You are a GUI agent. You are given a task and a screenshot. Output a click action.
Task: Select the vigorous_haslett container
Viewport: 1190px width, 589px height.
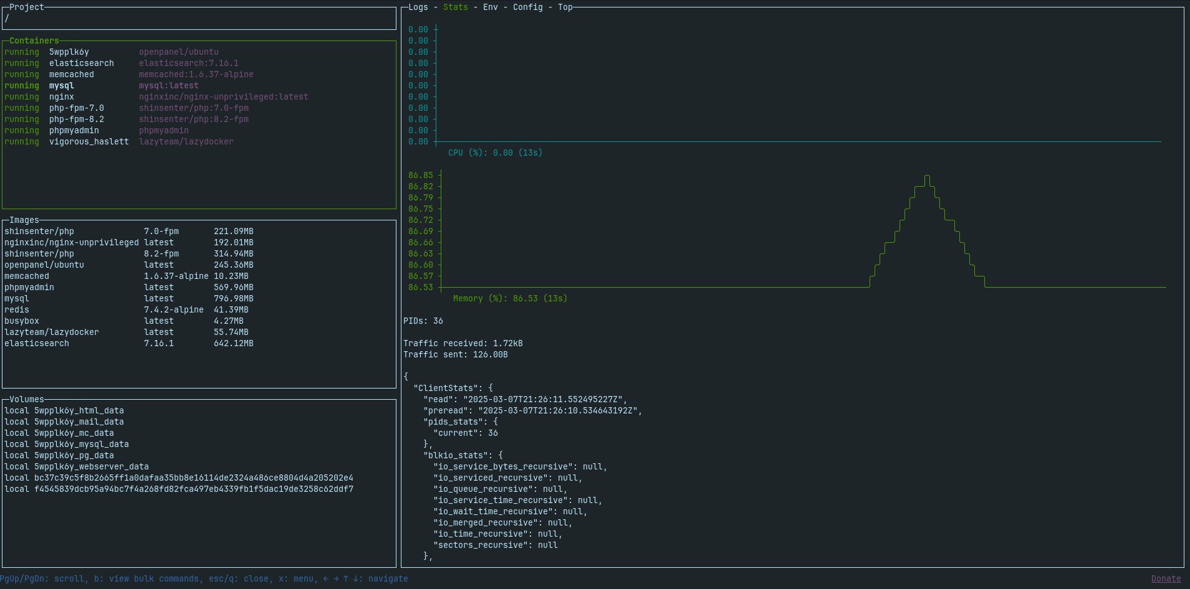[x=199, y=141]
